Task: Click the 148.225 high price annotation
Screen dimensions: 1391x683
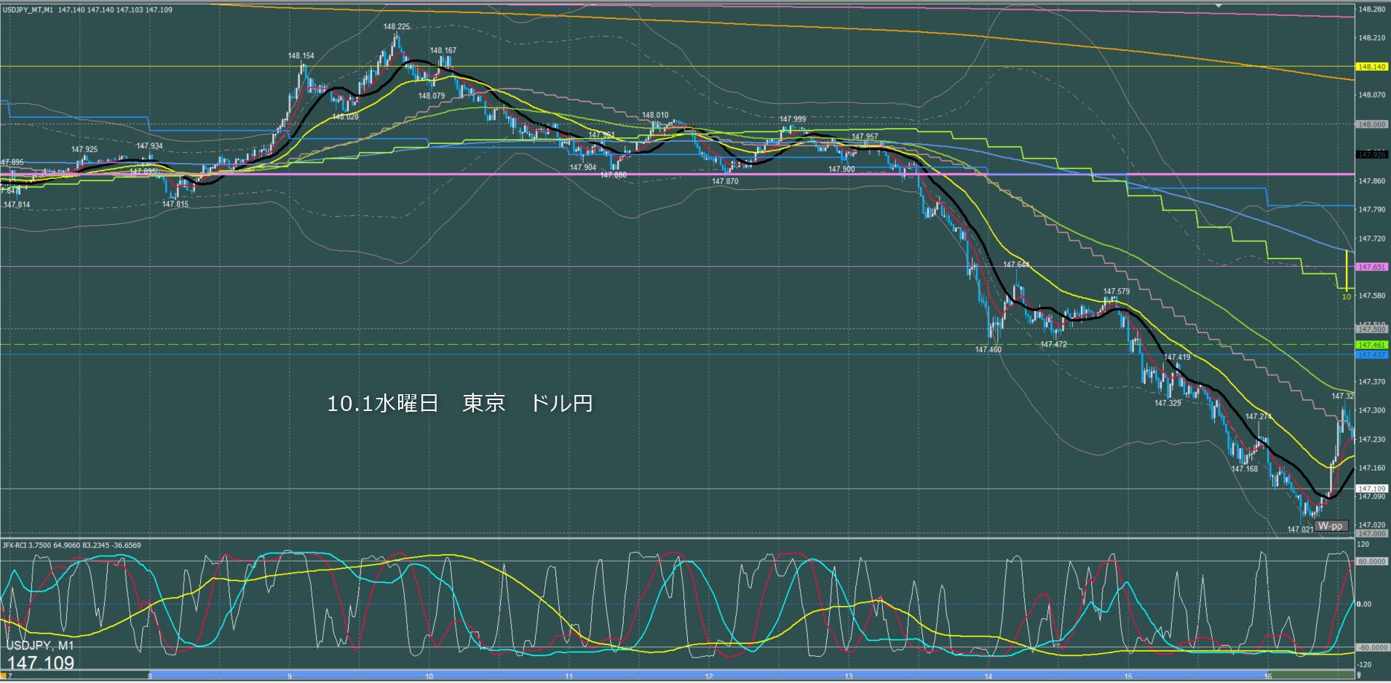Action: tap(397, 27)
